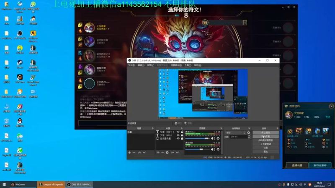Open the scene transition type dropdown
Viewport: 335px width, 188px height.
click(x=235, y=132)
